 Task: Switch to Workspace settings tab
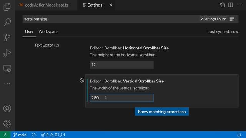[x=48, y=31]
